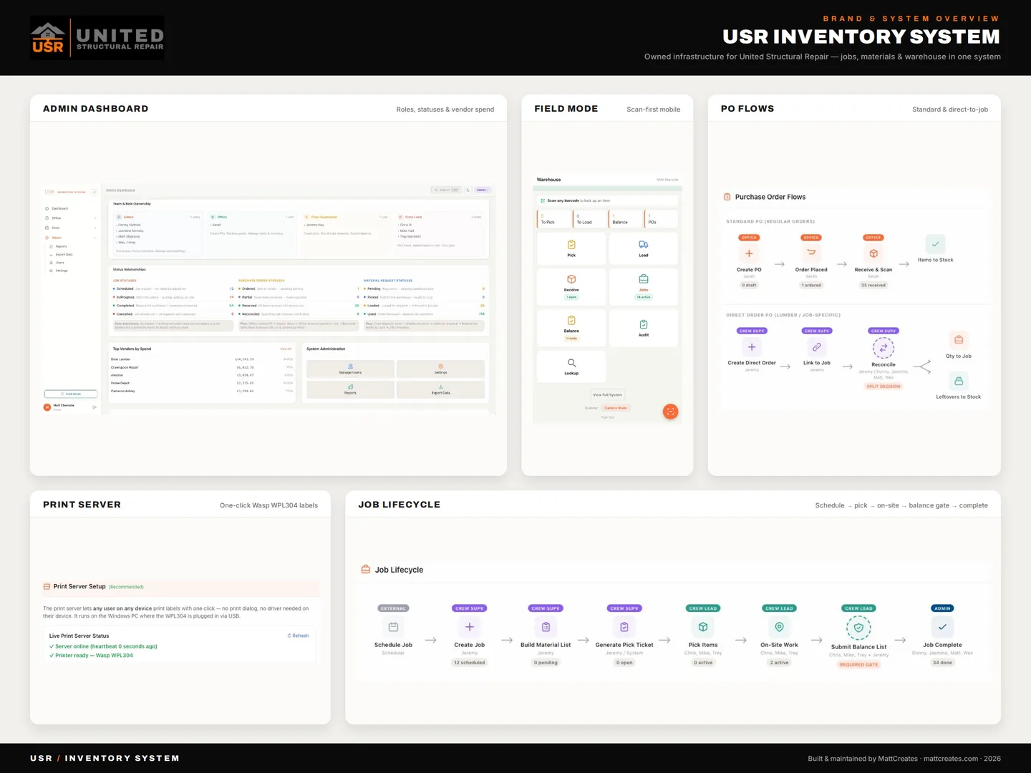Image resolution: width=1031 pixels, height=773 pixels.
Task: Tap the Load truck tile
Action: click(x=644, y=248)
